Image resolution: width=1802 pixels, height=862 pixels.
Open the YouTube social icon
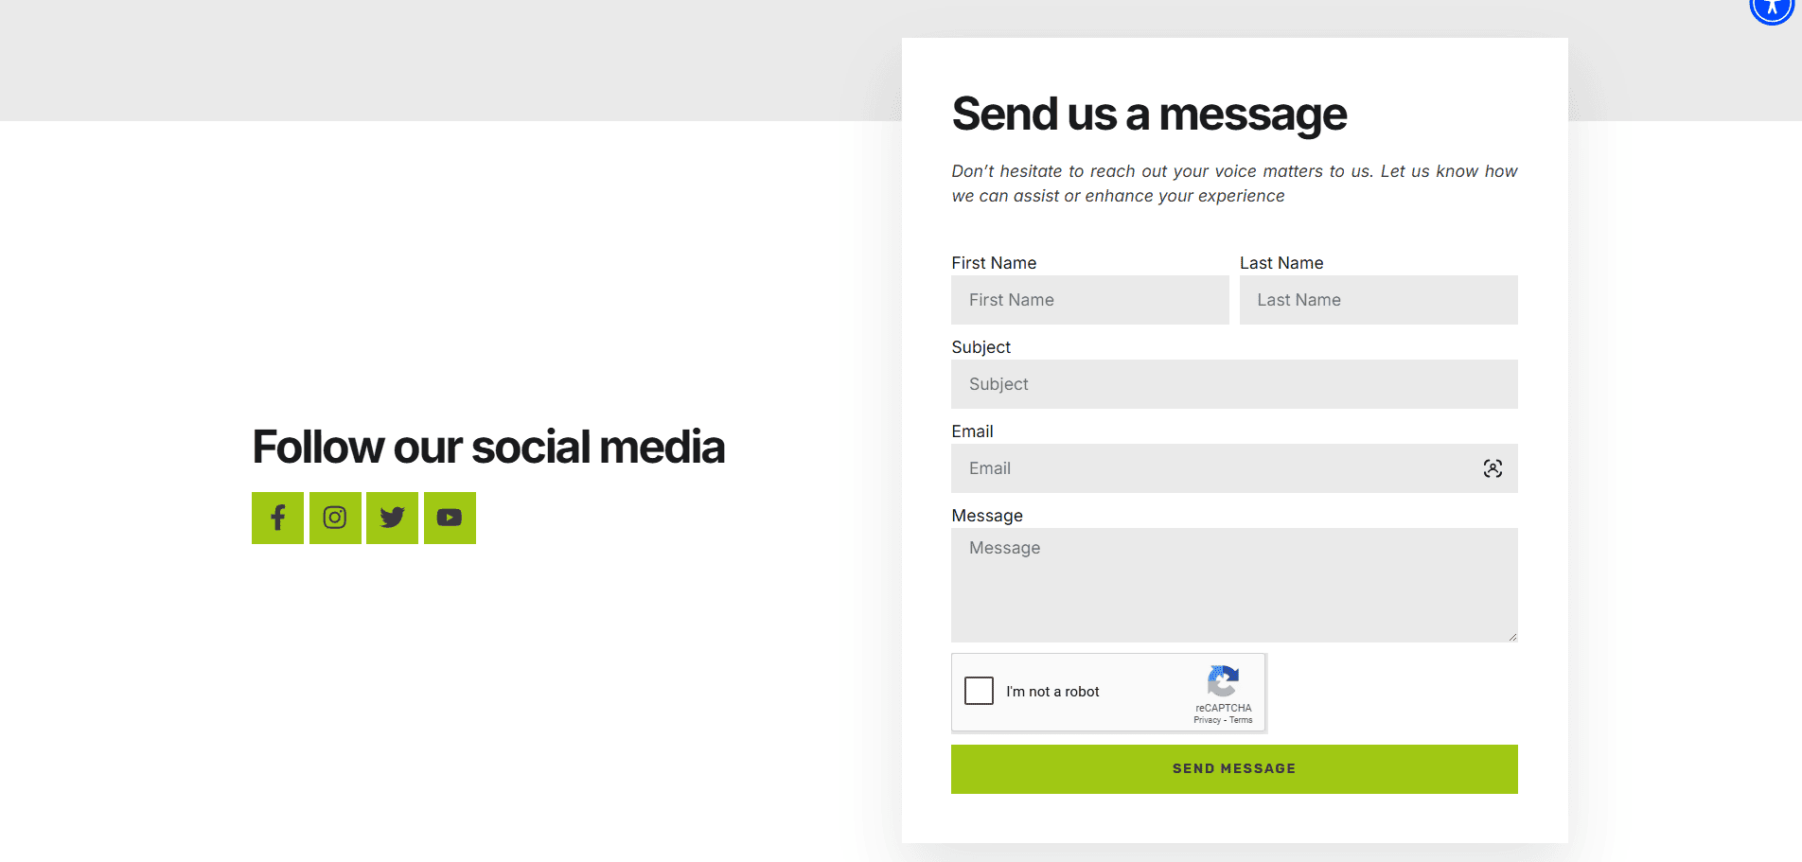click(450, 518)
